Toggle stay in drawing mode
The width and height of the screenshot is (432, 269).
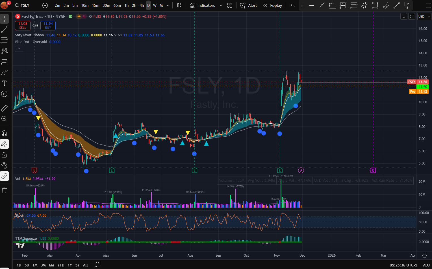(x=5, y=144)
